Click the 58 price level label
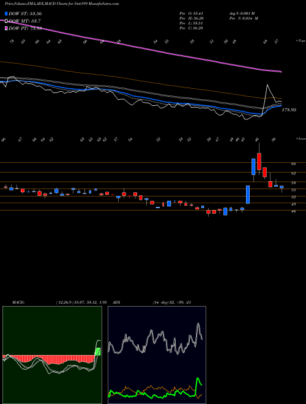This screenshot has height=404, width=306. tap(293, 182)
